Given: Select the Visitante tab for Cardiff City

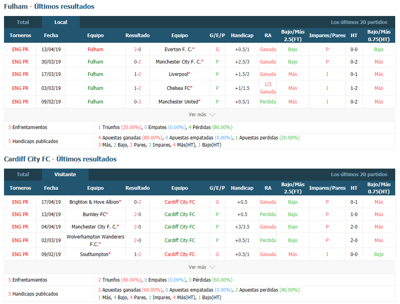Looking at the screenshot, I should 65,174.
